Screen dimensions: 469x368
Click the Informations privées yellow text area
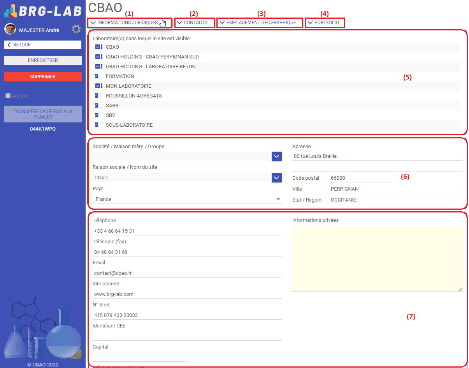click(x=378, y=259)
